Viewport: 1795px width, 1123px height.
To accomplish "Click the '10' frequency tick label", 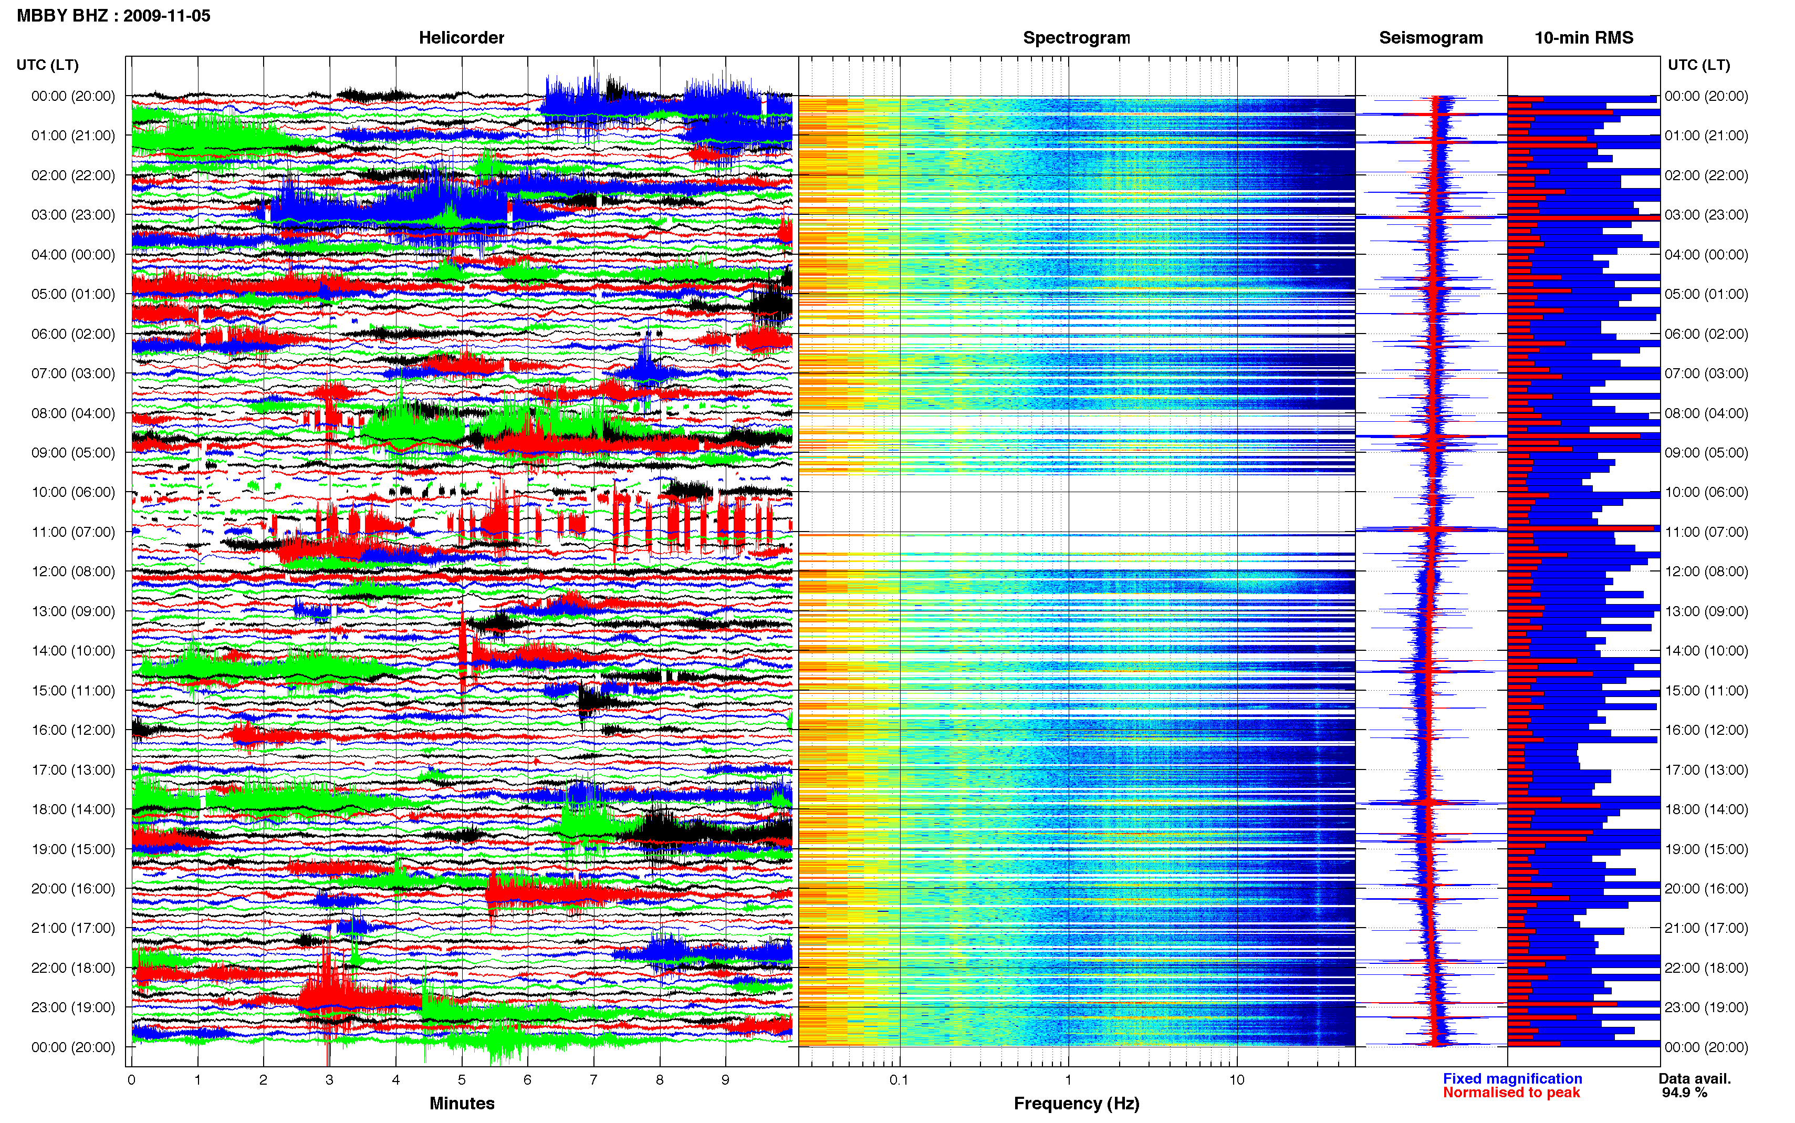I will pyautogui.click(x=1236, y=1080).
